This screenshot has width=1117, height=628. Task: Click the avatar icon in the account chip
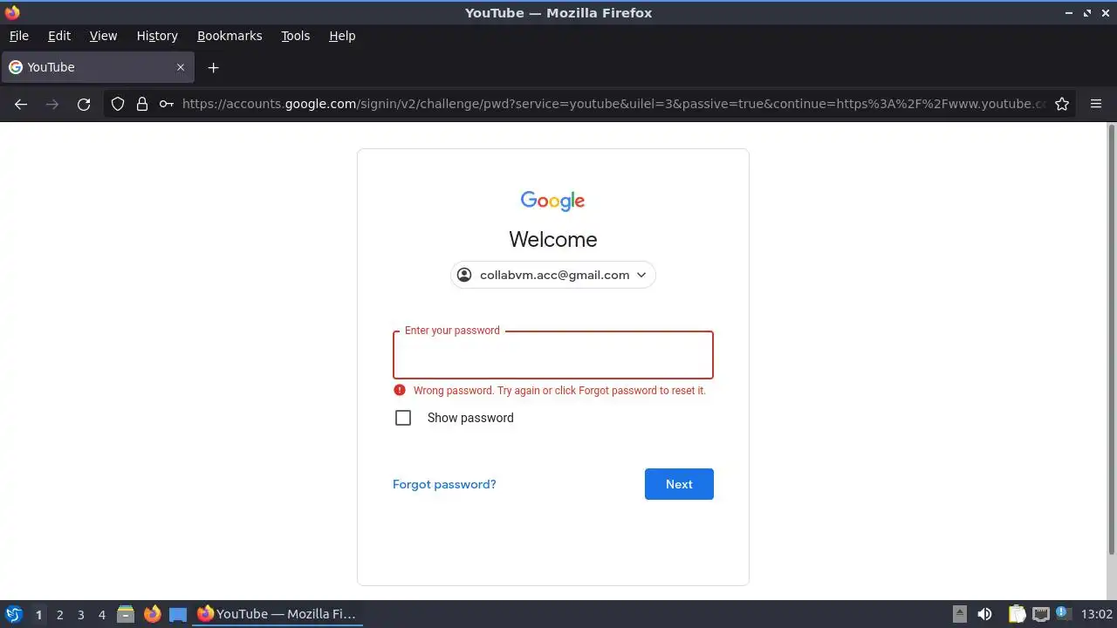(464, 275)
